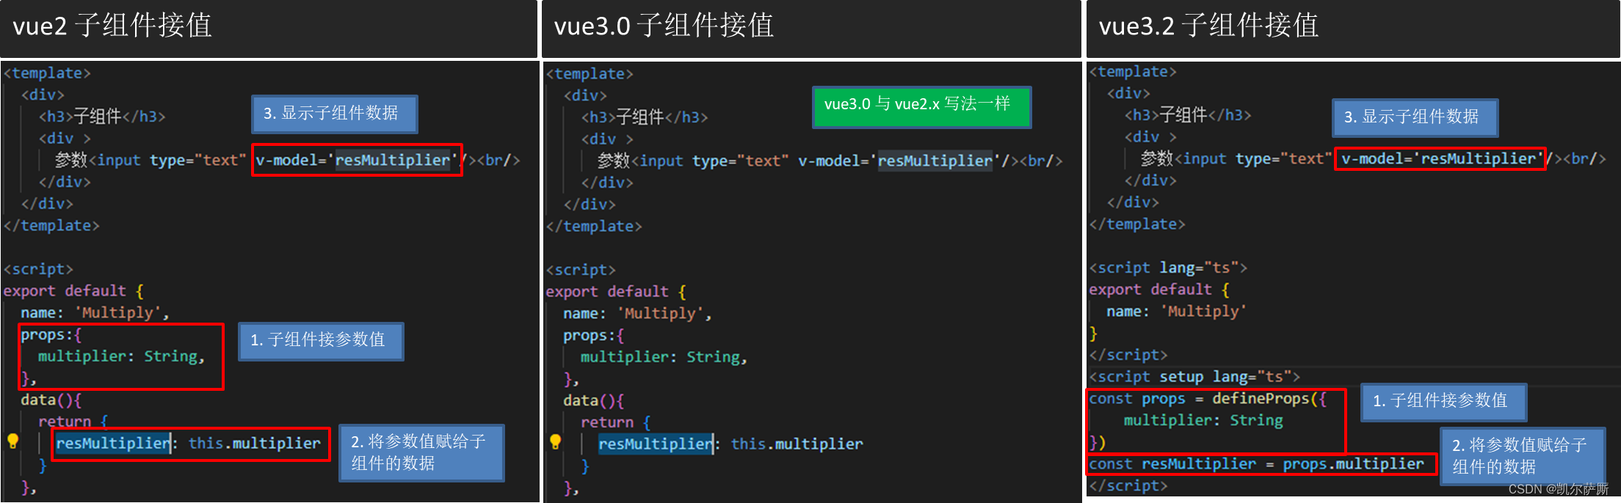Screen dimensions: 1621x503
Task: Click the name: 'Multiply' line in the vue3.2 panel
Action: [x=1177, y=311]
